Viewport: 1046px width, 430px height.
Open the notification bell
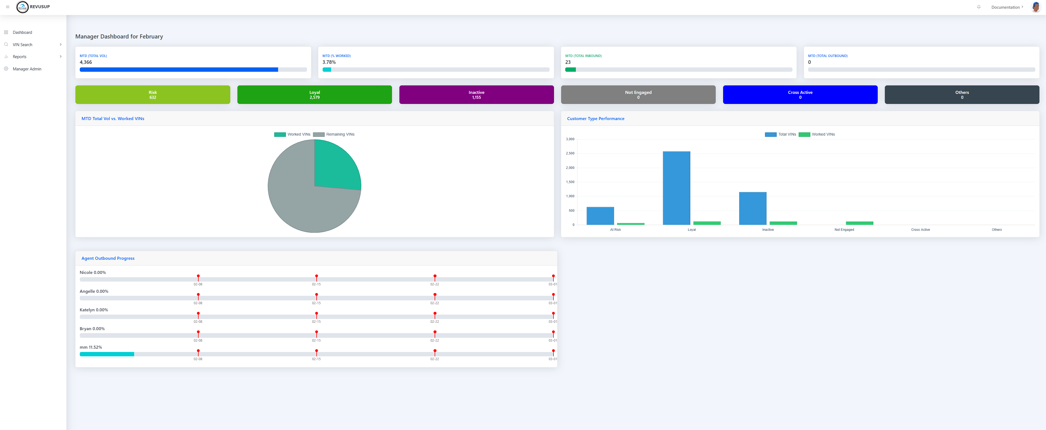(979, 7)
